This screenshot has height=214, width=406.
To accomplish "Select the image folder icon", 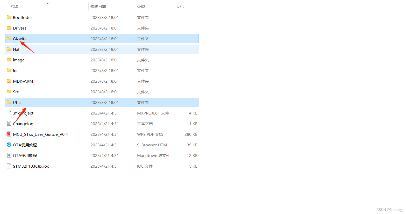I will point(9,60).
